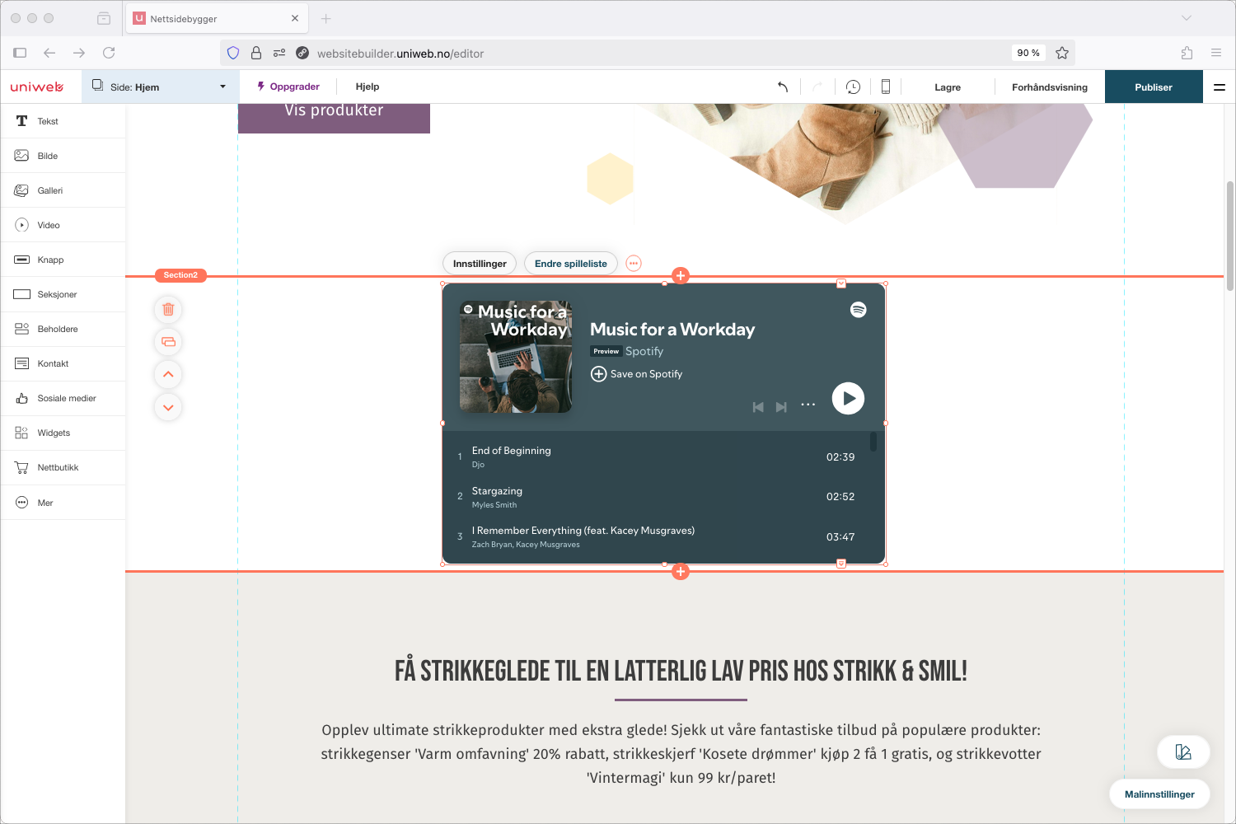Image resolution: width=1236 pixels, height=824 pixels.
Task: Click the playlist cover thumbnail
Action: tap(516, 357)
